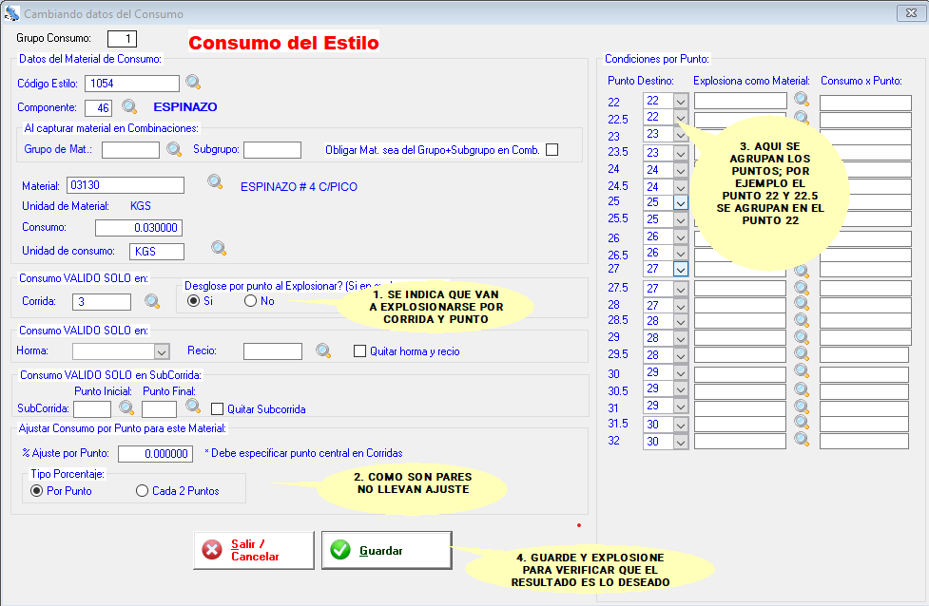Open material search for punto 29 row
The height and width of the screenshot is (606, 929).
(802, 337)
